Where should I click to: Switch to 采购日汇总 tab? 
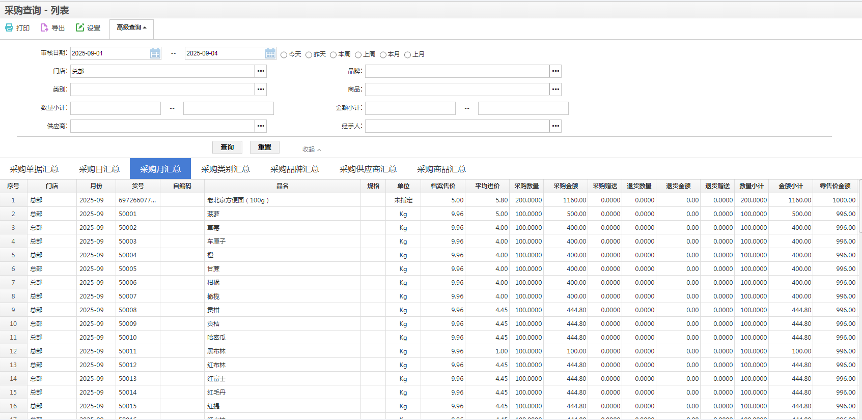[99, 169]
